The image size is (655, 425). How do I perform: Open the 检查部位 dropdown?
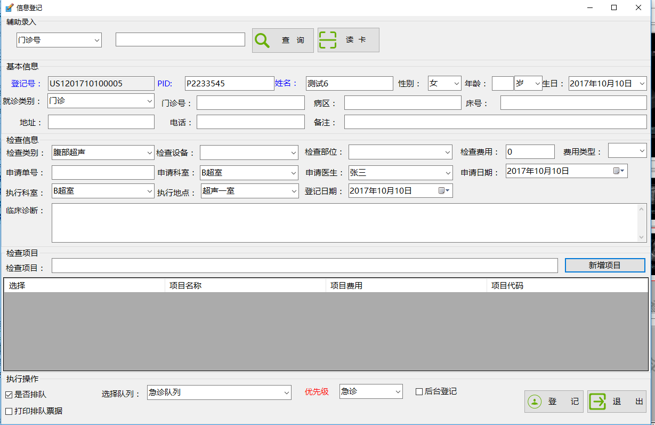(x=448, y=153)
